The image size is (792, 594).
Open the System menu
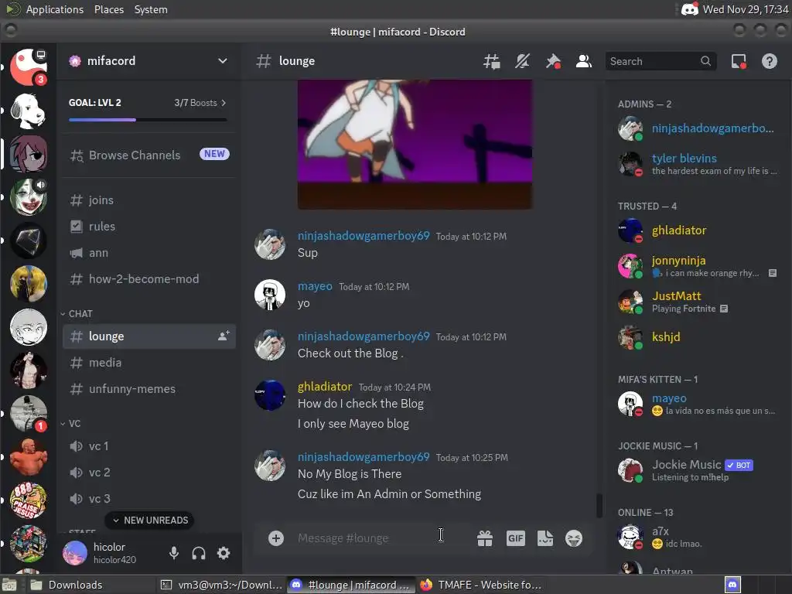[151, 9]
